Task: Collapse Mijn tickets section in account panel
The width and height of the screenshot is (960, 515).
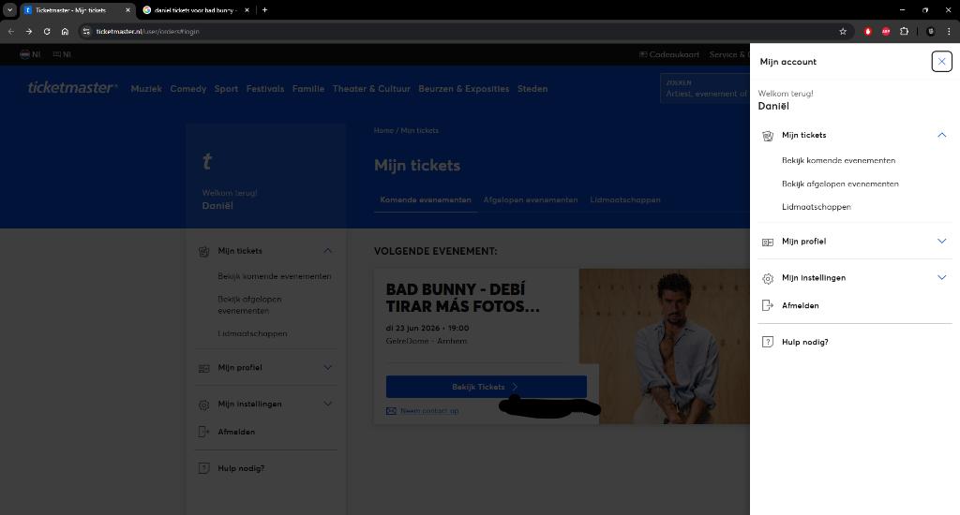Action: click(941, 135)
